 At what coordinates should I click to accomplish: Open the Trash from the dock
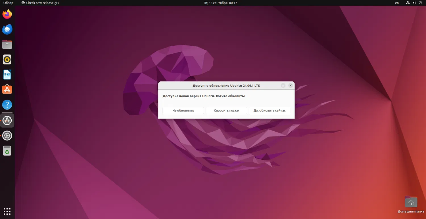[x=7, y=151]
